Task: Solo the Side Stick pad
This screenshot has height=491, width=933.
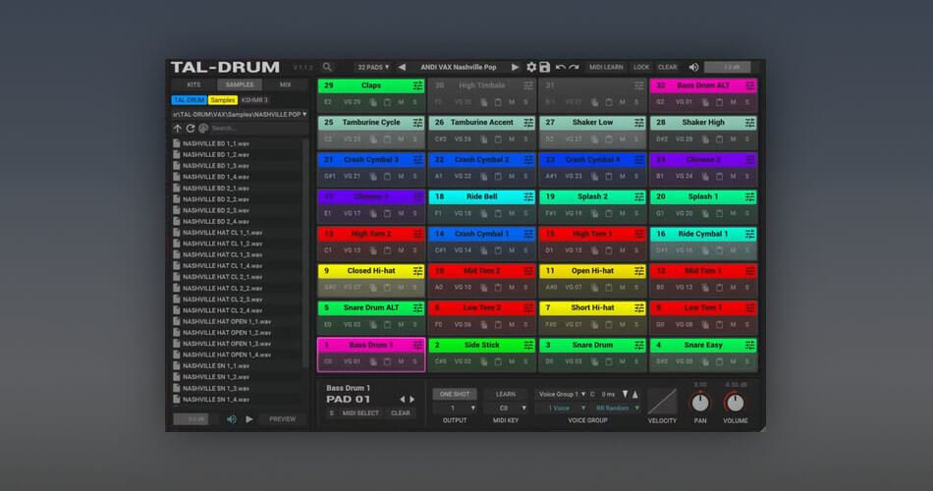Action: (526, 361)
